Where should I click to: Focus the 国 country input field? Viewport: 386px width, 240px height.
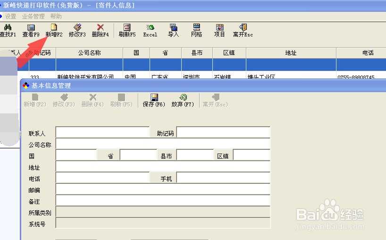76,155
